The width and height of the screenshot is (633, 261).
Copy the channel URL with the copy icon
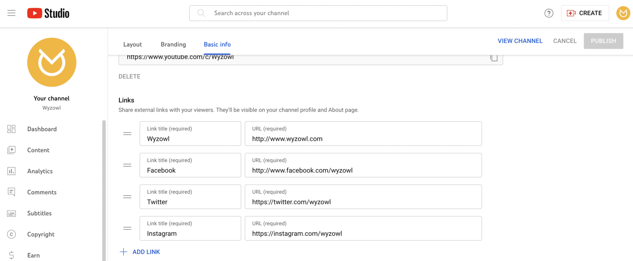click(494, 58)
